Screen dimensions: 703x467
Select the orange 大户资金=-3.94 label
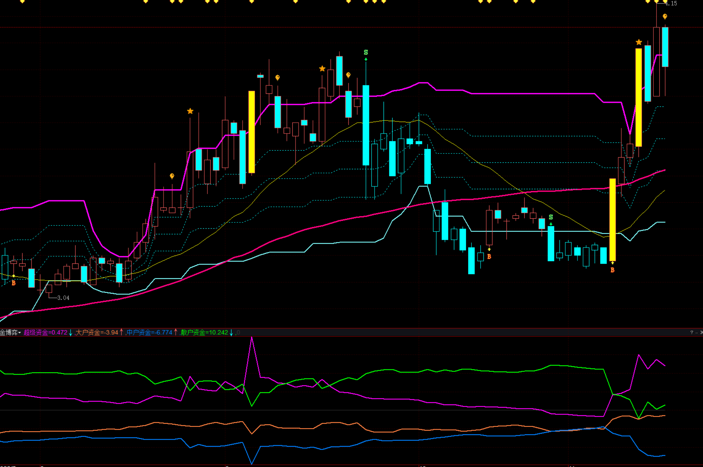(97, 332)
